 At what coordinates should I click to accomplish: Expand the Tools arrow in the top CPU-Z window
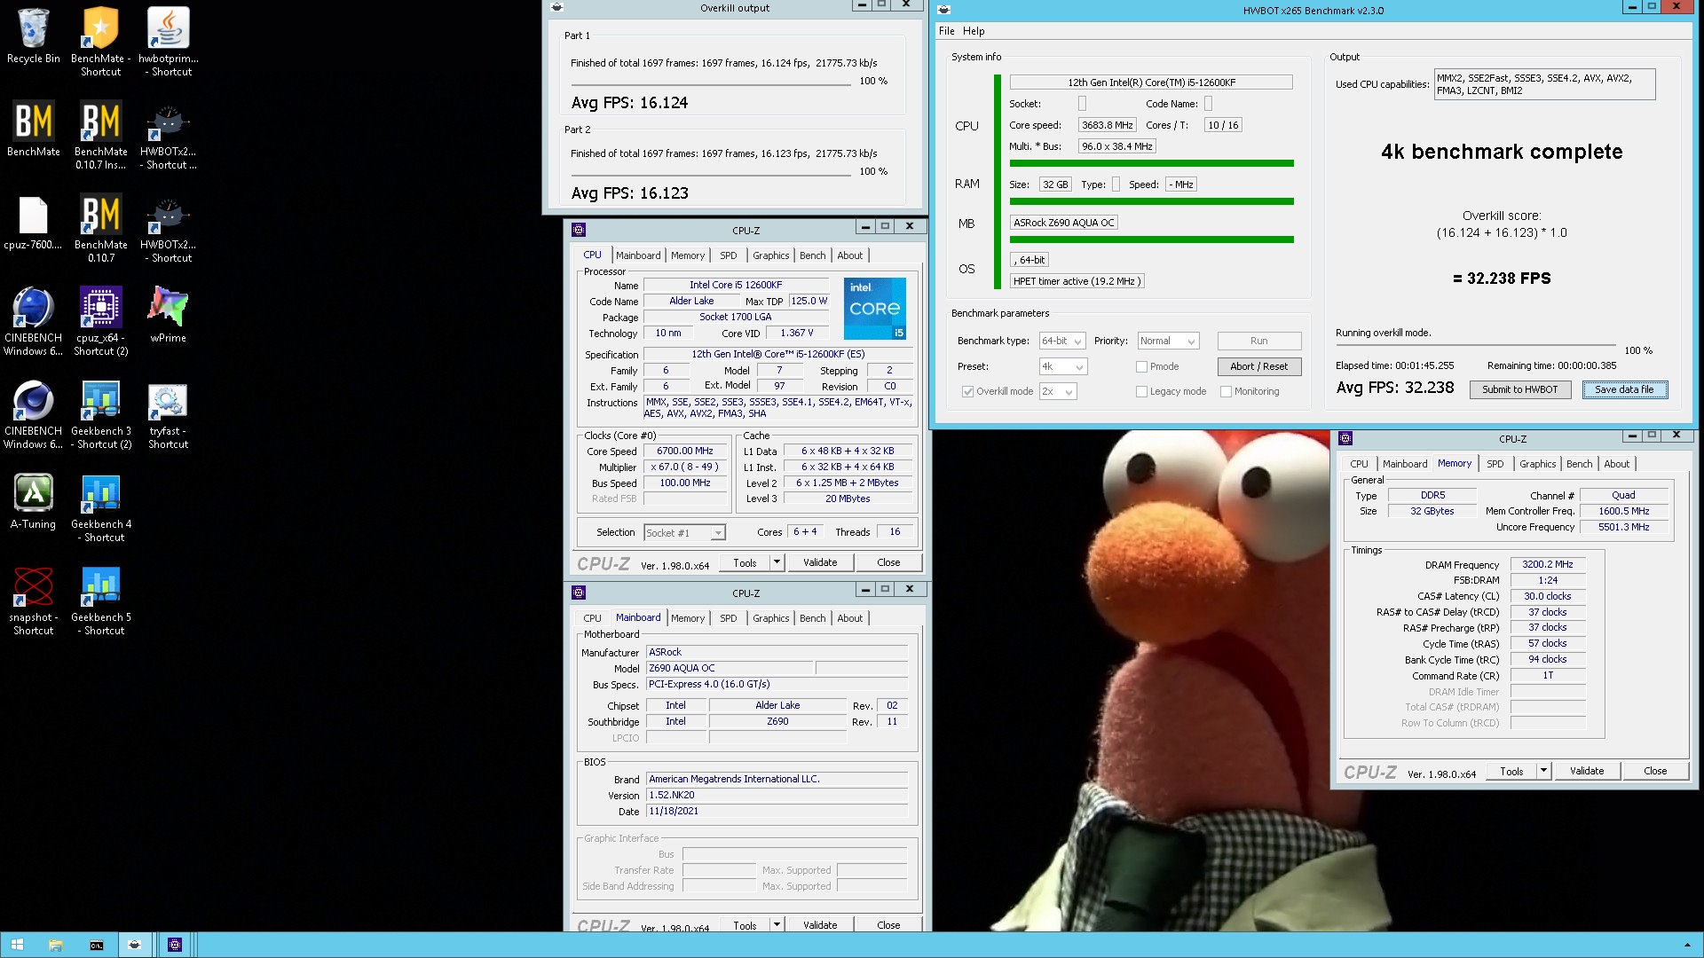777,562
